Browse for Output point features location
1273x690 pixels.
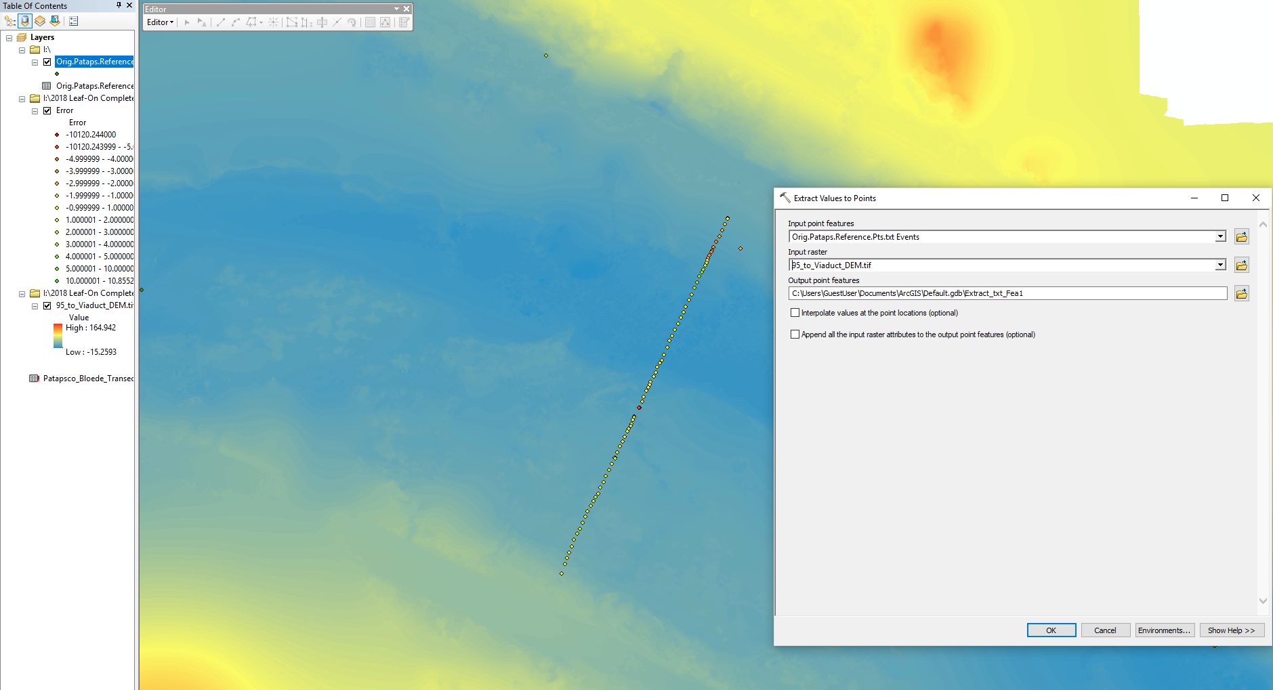(x=1241, y=293)
